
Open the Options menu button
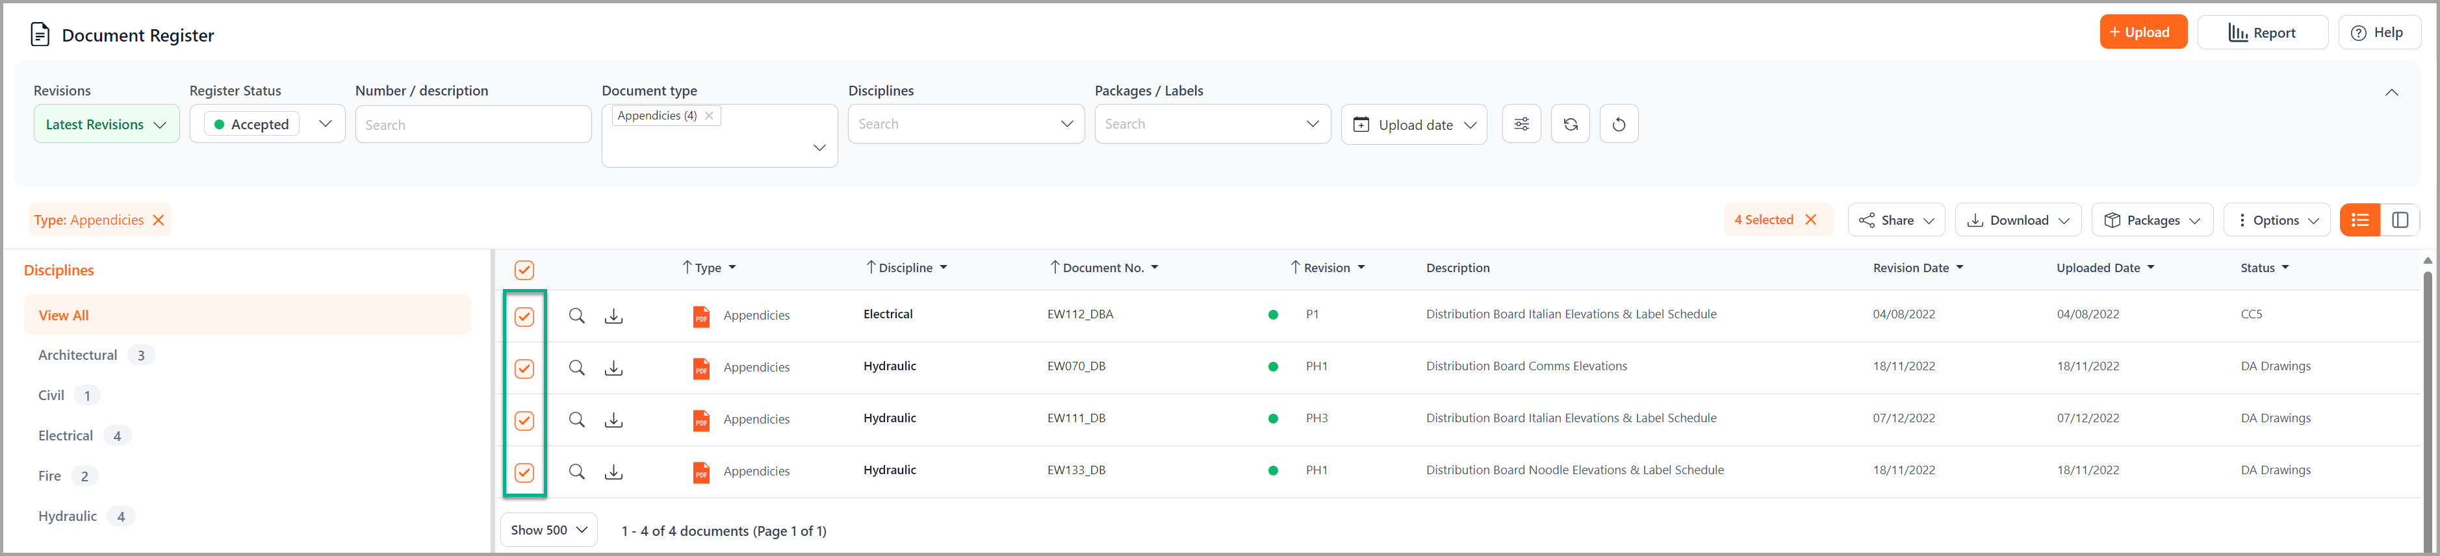pyautogui.click(x=2276, y=220)
